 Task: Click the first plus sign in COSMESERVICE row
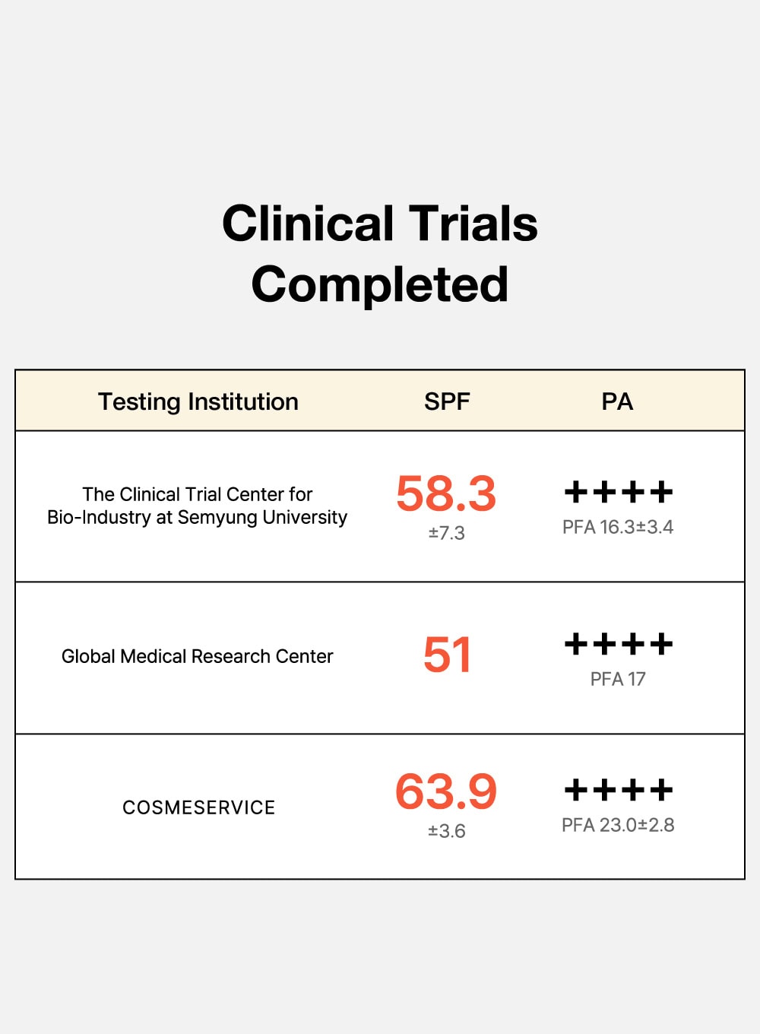[x=577, y=790]
